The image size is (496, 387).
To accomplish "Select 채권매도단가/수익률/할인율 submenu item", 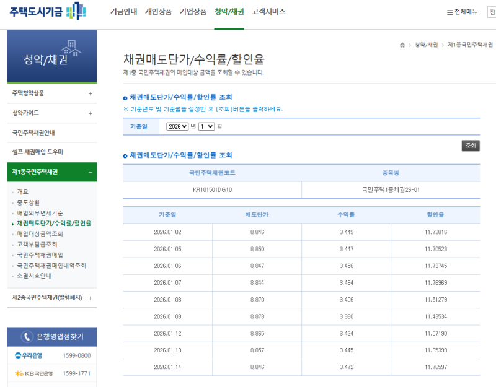I will (x=54, y=224).
